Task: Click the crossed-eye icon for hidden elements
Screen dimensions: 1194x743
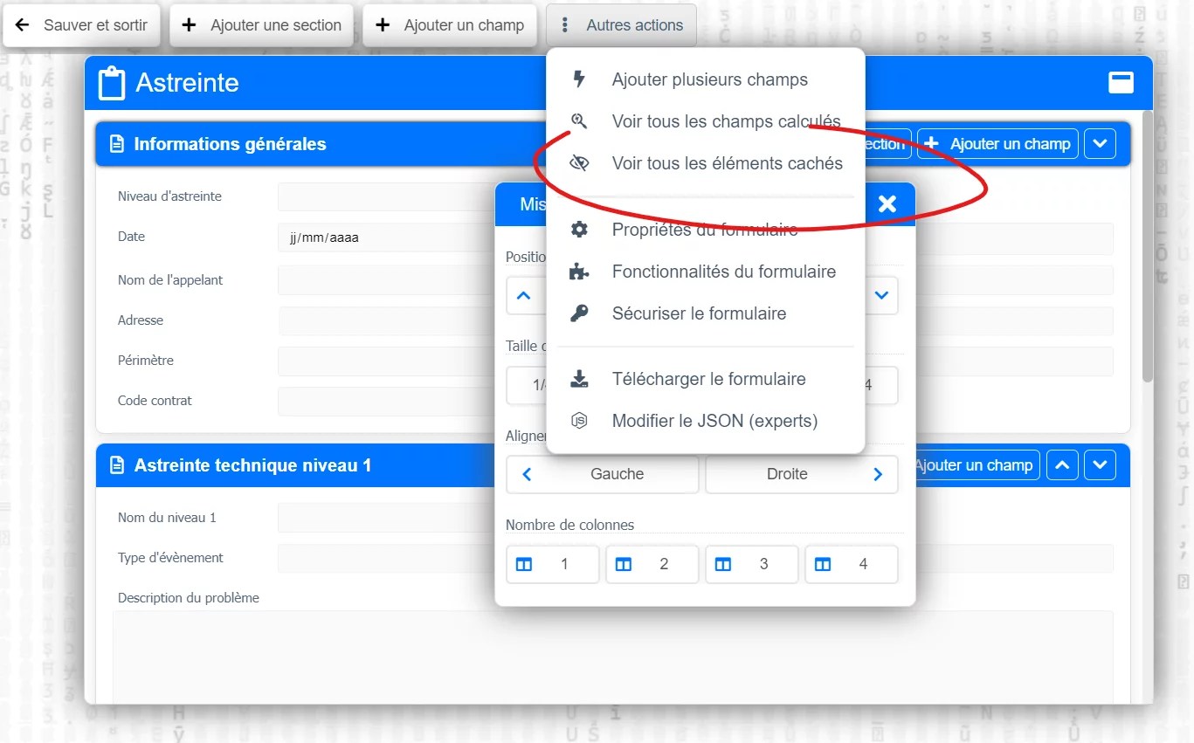Action: (x=578, y=163)
